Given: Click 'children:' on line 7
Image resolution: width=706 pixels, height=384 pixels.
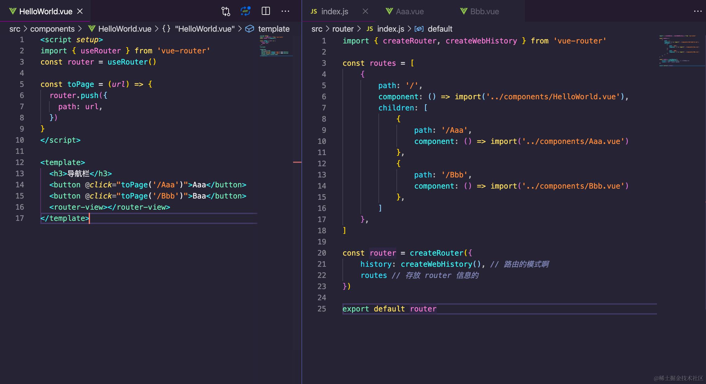Looking at the screenshot, I should (x=398, y=108).
